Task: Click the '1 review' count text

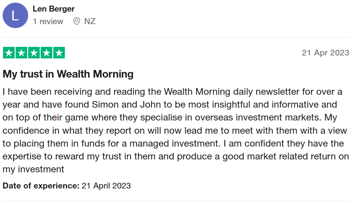Action: [48, 21]
